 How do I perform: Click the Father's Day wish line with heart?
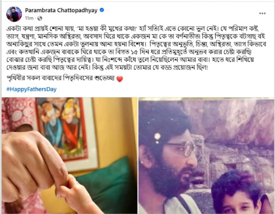[x=65, y=78]
